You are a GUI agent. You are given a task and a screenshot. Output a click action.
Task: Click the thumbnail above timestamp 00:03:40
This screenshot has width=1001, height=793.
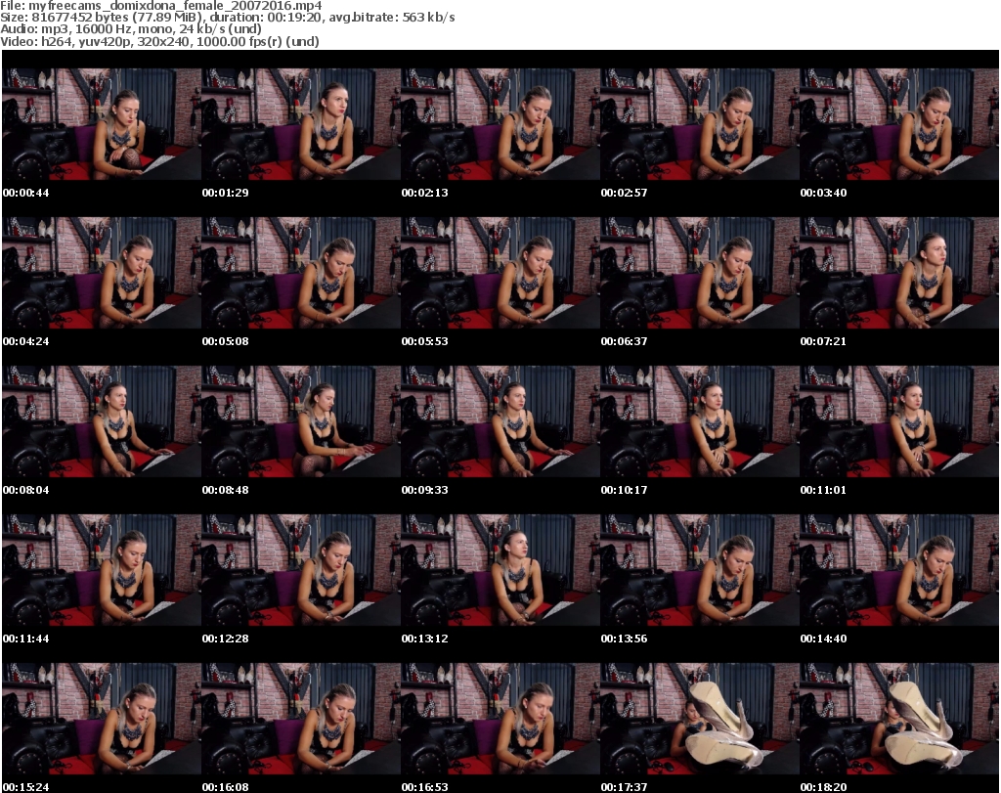[x=899, y=124]
